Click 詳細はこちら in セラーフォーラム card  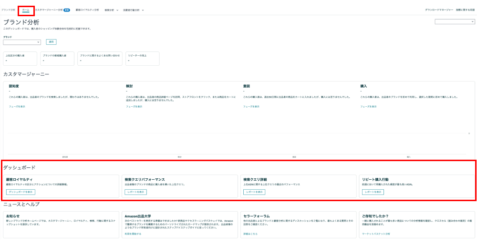point(250,234)
